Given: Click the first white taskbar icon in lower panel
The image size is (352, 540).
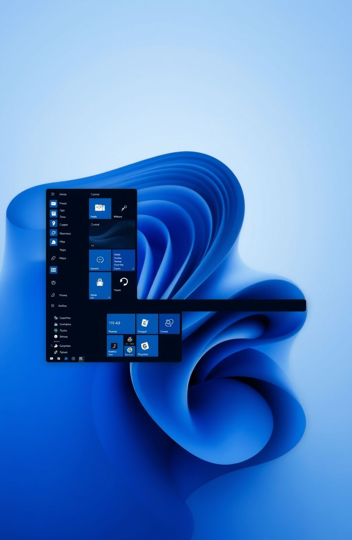Looking at the screenshot, I should point(52,359).
